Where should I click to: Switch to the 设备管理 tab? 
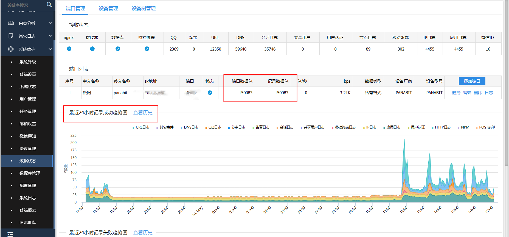[x=108, y=9]
